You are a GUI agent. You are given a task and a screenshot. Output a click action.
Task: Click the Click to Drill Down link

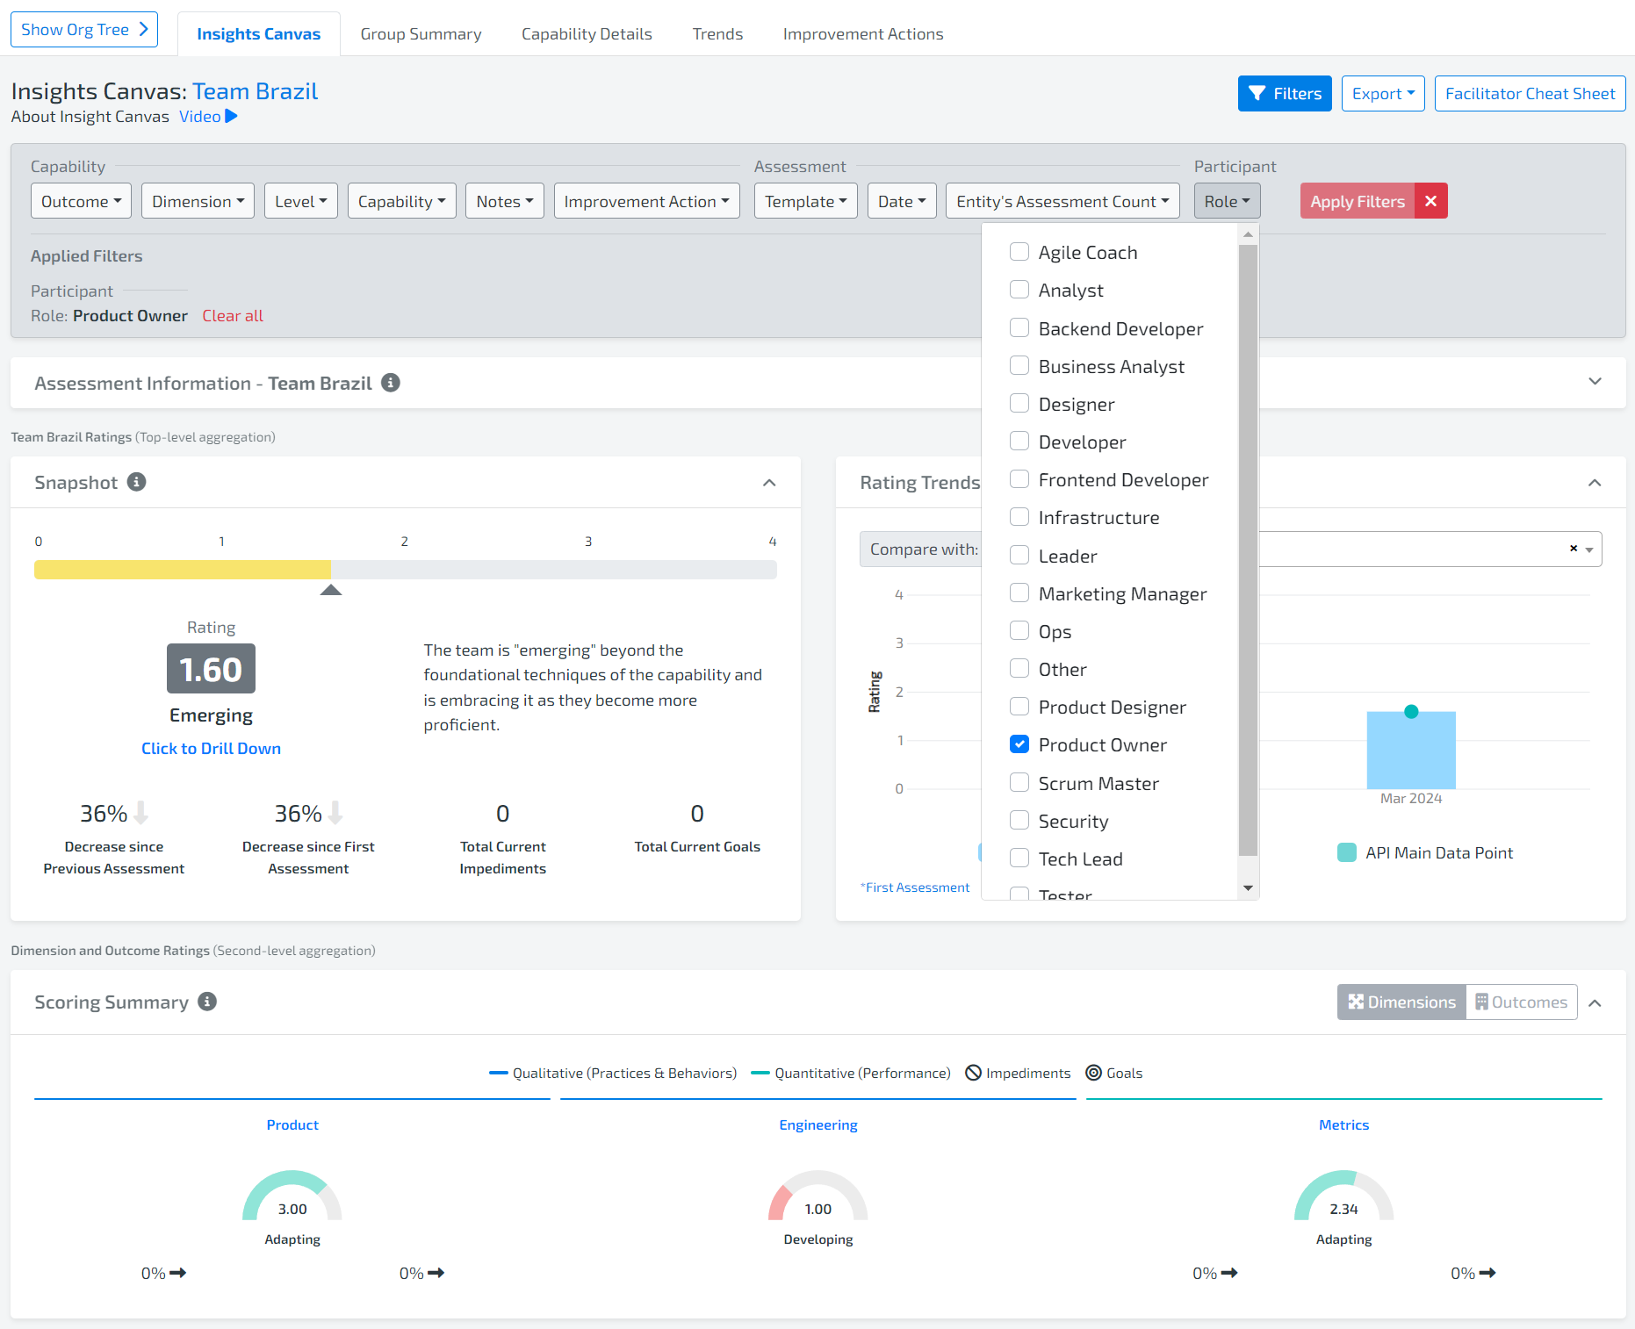[211, 748]
